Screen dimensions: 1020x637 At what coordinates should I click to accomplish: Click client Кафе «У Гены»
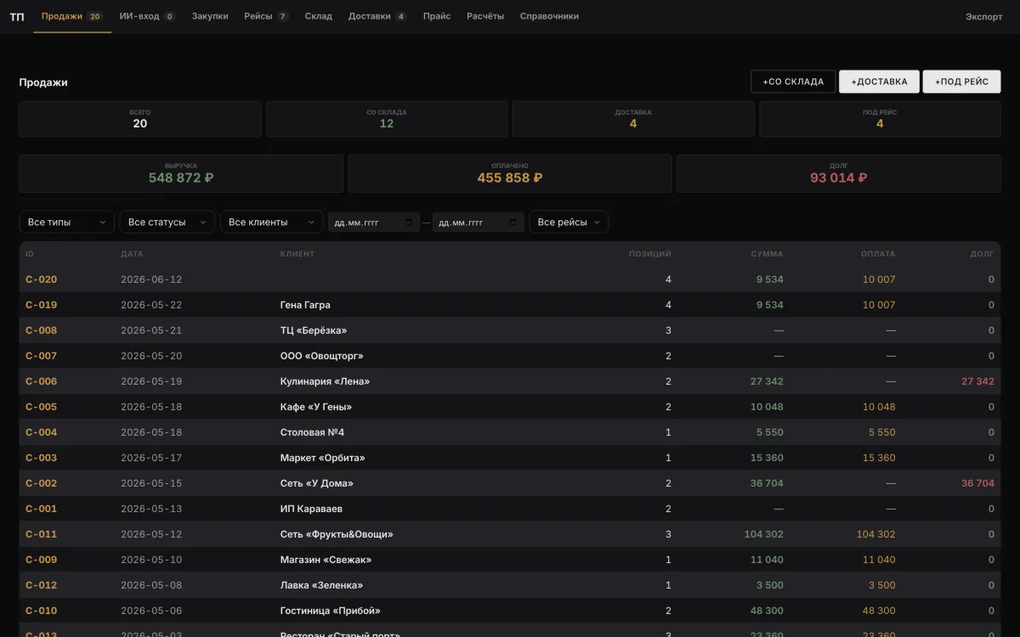click(316, 407)
